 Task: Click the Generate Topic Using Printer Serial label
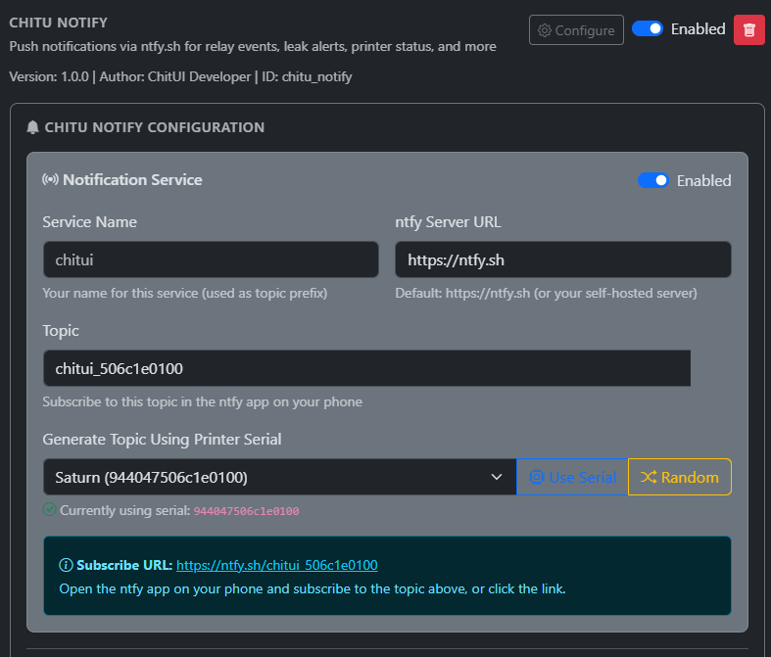(162, 439)
